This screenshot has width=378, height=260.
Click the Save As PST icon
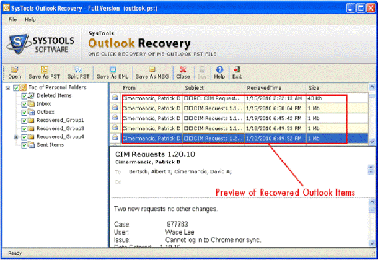click(45, 72)
